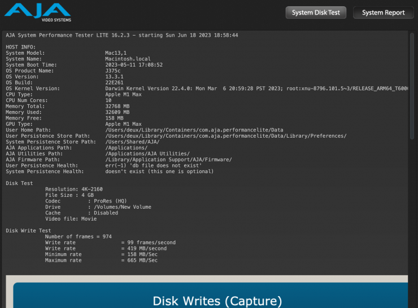Viewport: 418px width, 308px height.
Task: Click the report title line with version 16.2.3
Action: [121, 35]
